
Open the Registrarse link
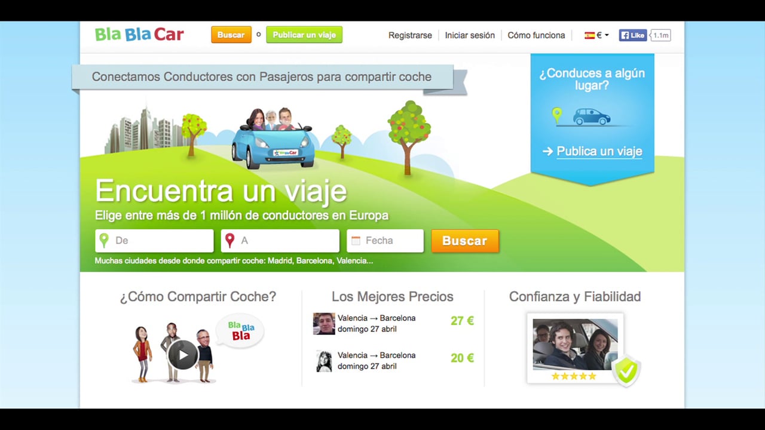click(x=410, y=35)
